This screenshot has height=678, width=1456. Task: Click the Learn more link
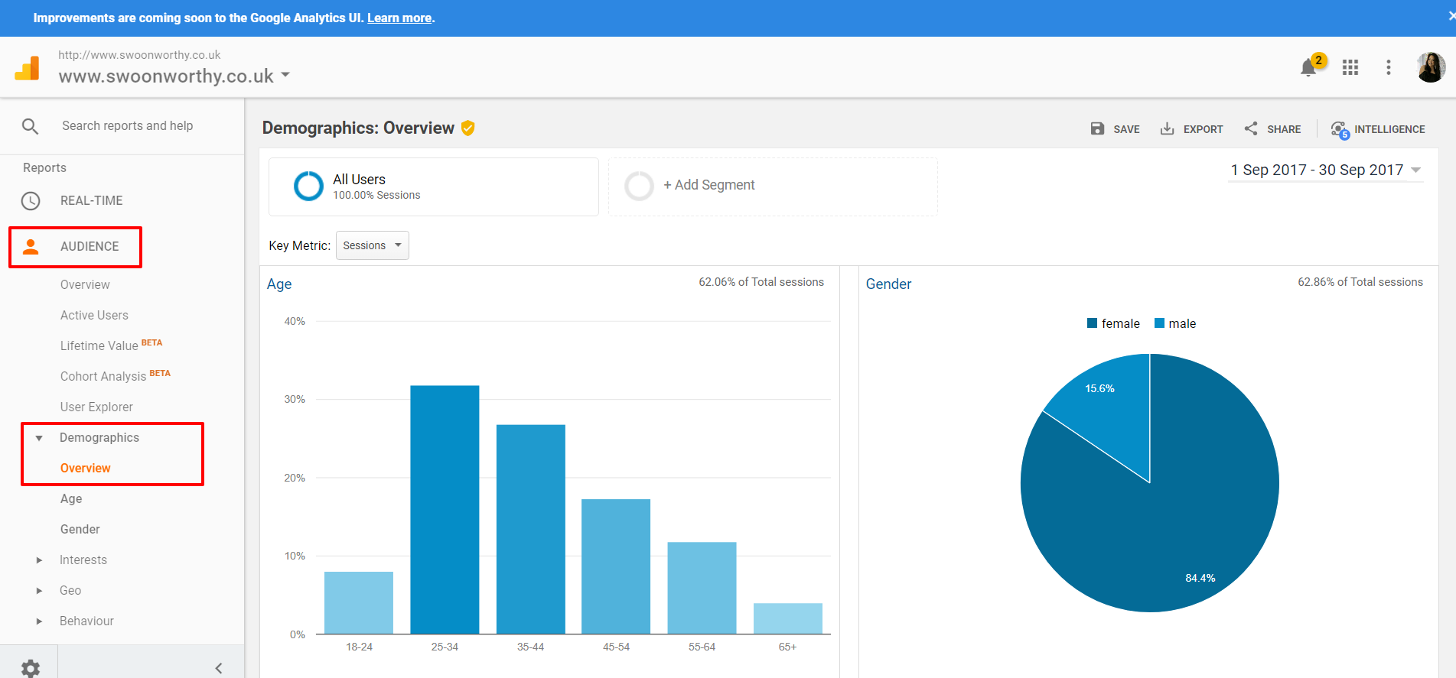point(399,18)
